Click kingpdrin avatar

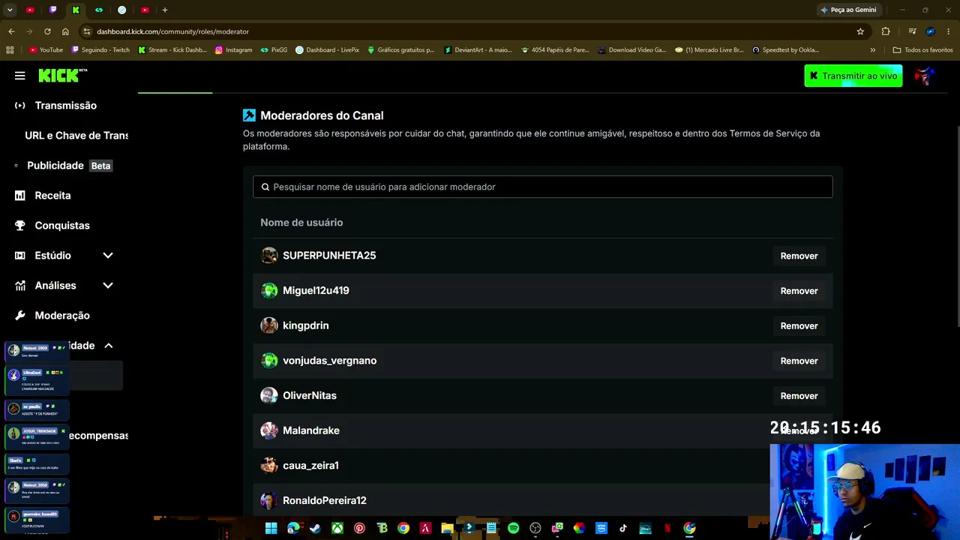[269, 325]
